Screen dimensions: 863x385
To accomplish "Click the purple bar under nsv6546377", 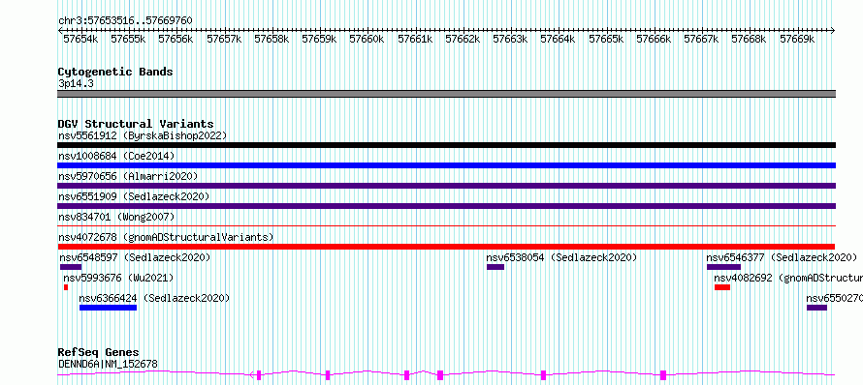I will (x=723, y=267).
